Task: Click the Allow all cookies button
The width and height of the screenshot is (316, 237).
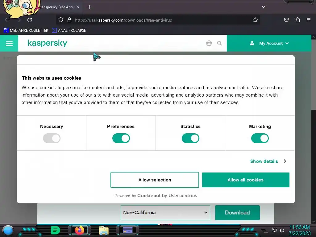Action: click(x=246, y=180)
